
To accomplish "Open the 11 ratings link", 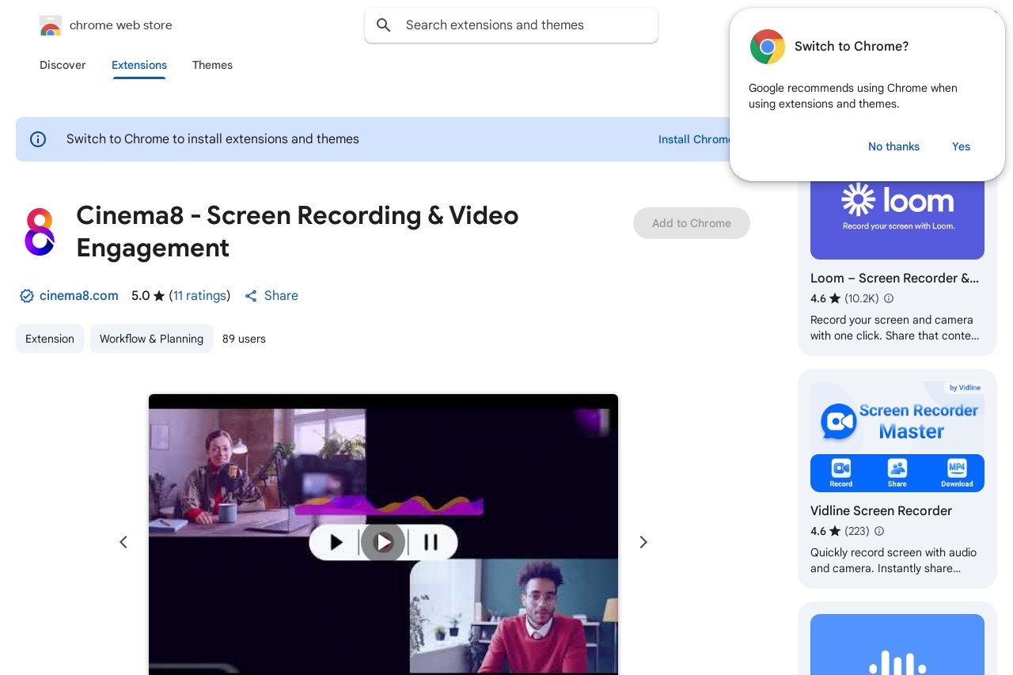I will tap(200, 296).
